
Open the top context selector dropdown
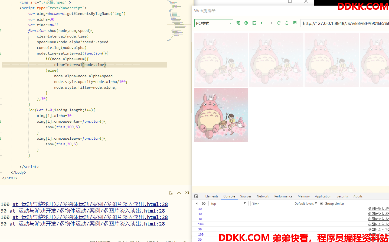pyautogui.click(x=228, y=204)
